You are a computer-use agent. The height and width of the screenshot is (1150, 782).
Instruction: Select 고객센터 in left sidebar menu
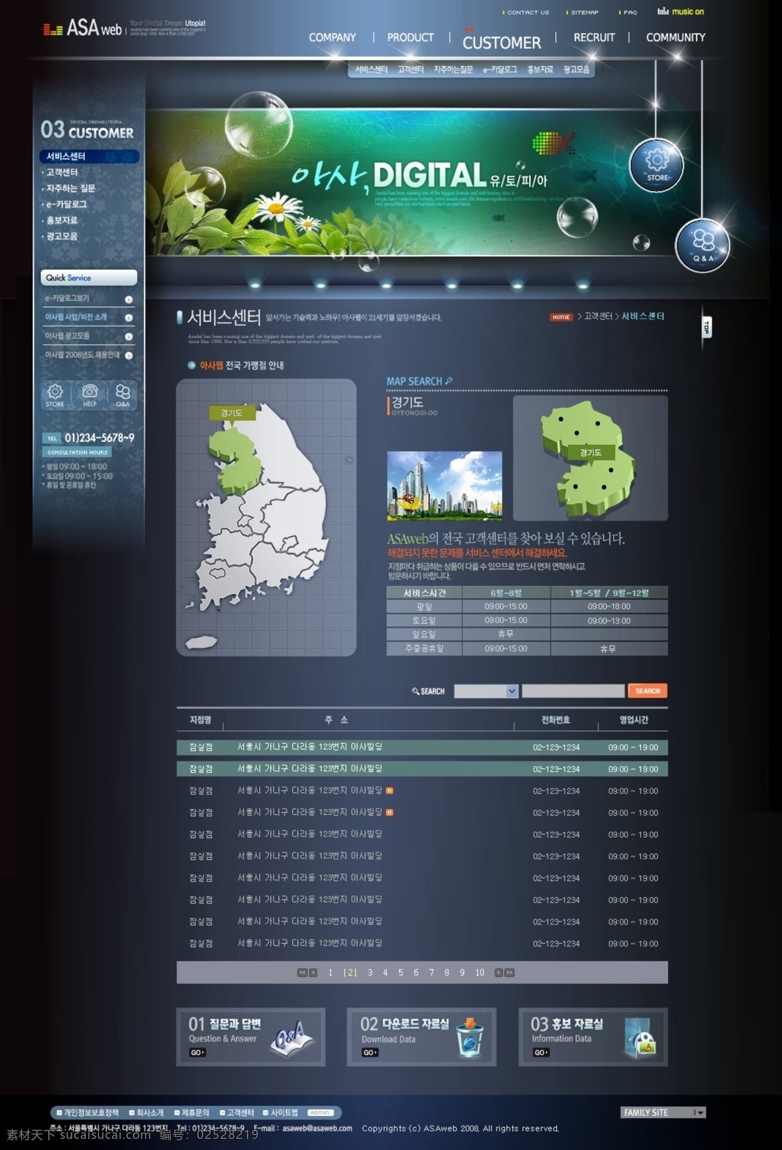click(x=62, y=173)
